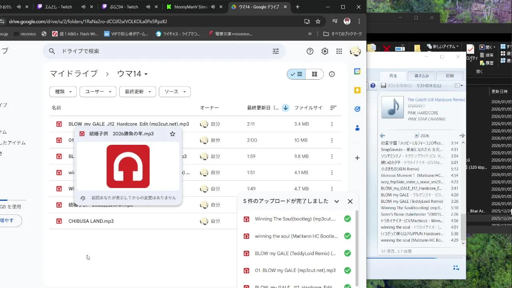
Task: Show more bookmarks with double chevron
Action: click(310, 34)
